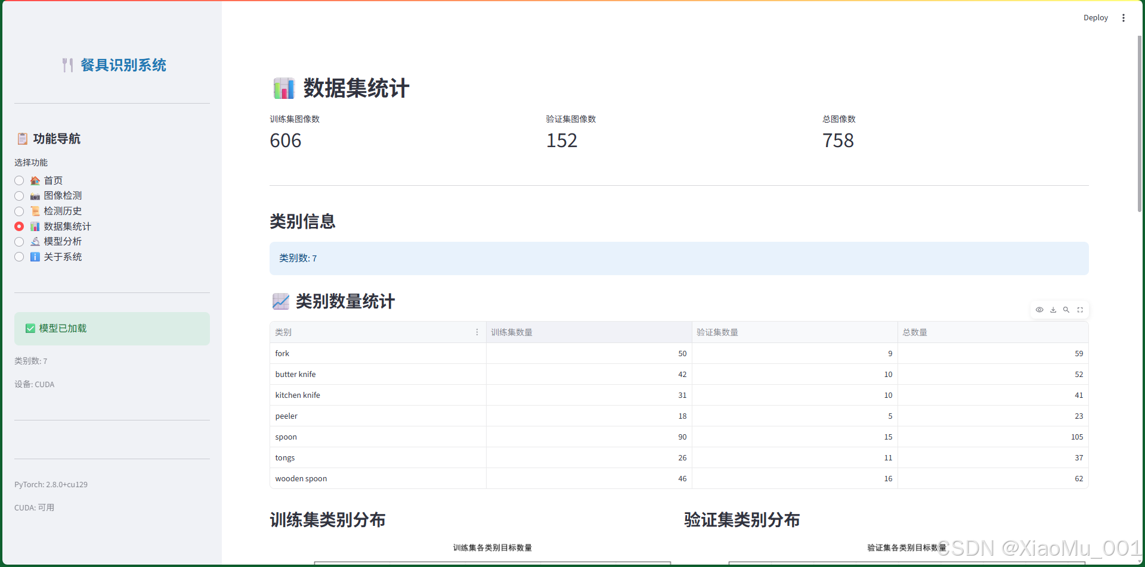Click the line chart icon beside 类别数量统计
Screen dimensions: 1145x567
click(x=281, y=301)
